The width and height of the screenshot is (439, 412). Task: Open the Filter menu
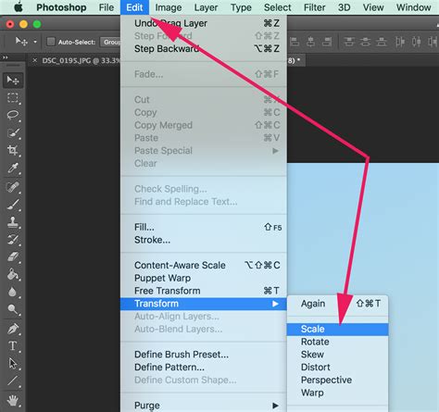coord(314,7)
